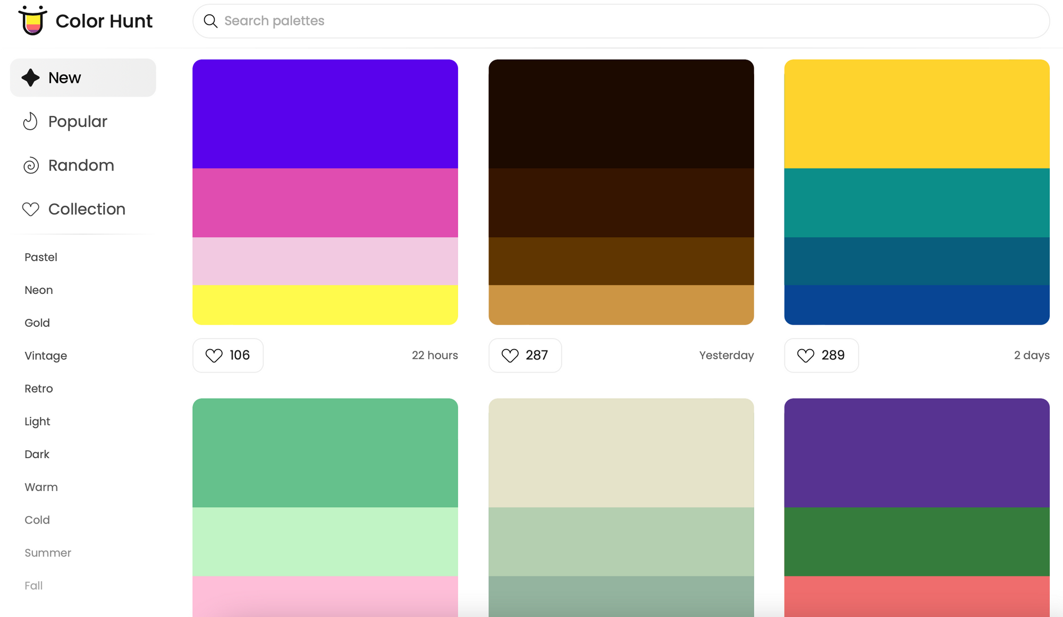This screenshot has width=1063, height=617.
Task: Click the spiral icon beside Random
Action: coord(31,165)
